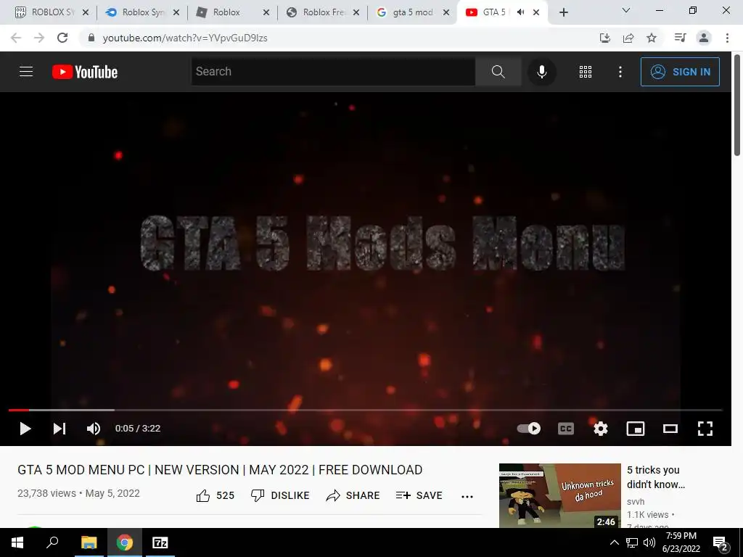The width and height of the screenshot is (743, 557).
Task: Go to the YouTube home logo
Action: coord(85,72)
